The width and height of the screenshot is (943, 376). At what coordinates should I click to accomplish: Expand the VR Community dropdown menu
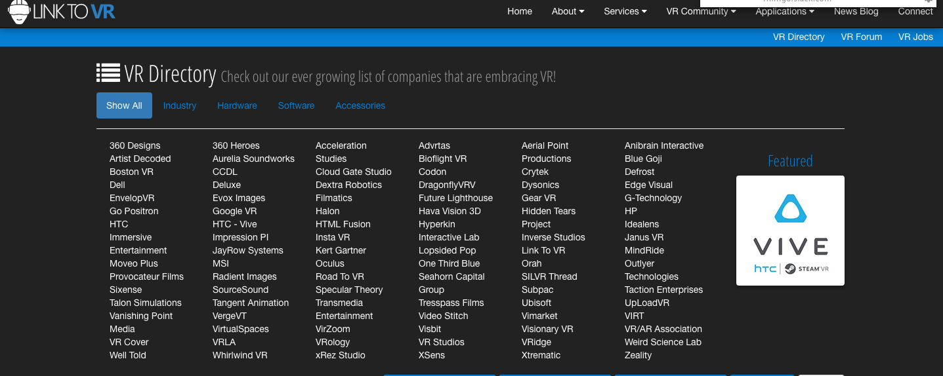coord(701,11)
